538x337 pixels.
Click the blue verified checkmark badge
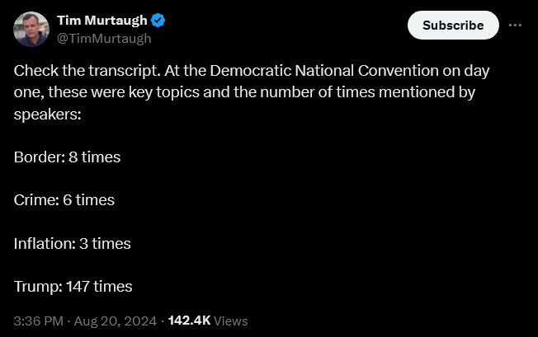coord(158,21)
